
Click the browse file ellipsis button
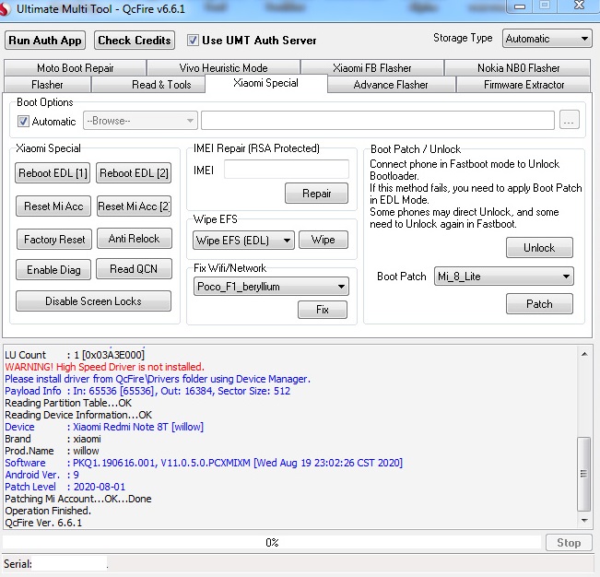[569, 121]
